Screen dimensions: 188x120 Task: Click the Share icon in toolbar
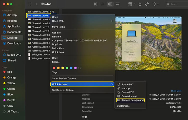click(140, 4)
